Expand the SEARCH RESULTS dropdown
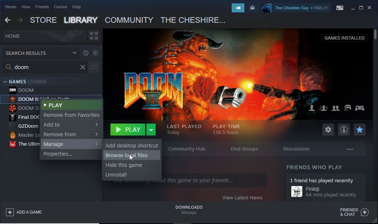The width and height of the screenshot is (378, 224). point(41,53)
